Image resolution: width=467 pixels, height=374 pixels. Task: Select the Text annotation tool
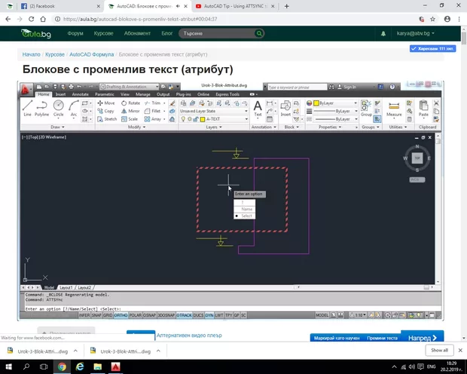(257, 108)
